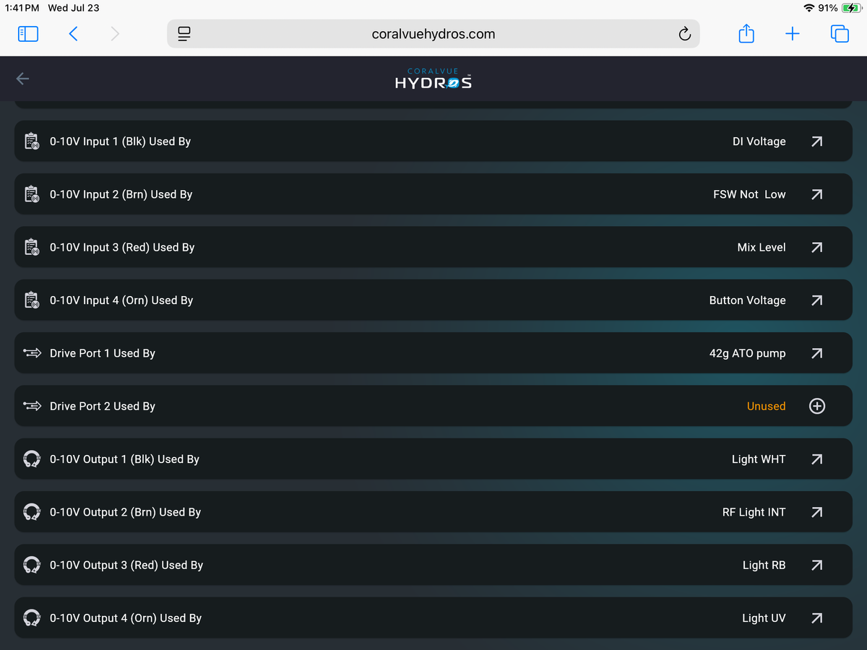
Task: Click the Button Voltage value text
Action: coord(747,300)
